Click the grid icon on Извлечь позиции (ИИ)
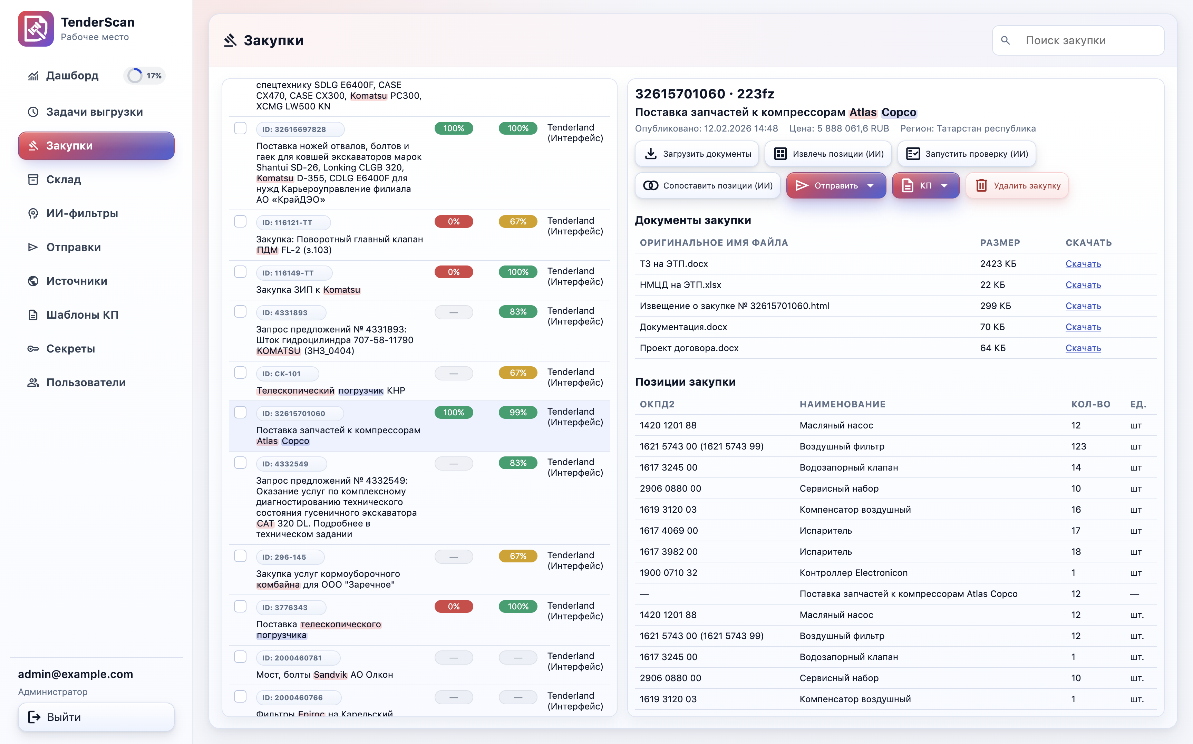The height and width of the screenshot is (744, 1193). 780,154
